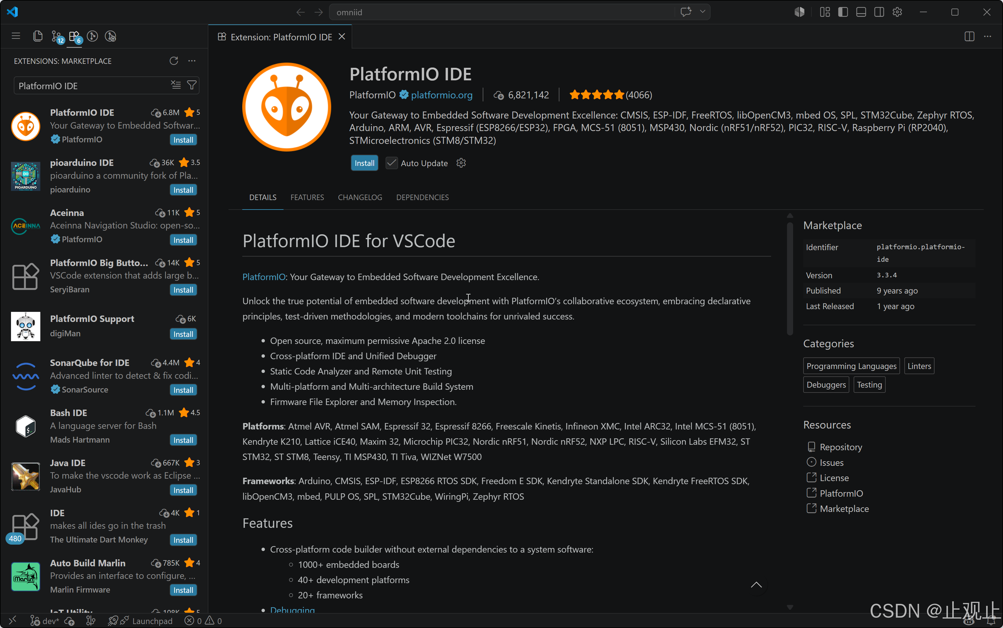This screenshot has height=628, width=1003.
Task: Go back in navigation history
Action: tap(300, 12)
